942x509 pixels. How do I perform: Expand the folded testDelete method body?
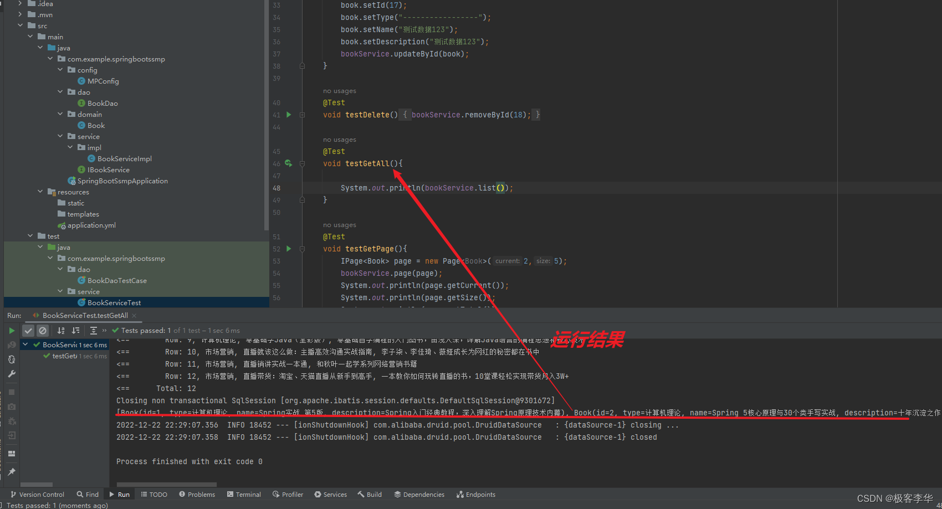click(x=303, y=115)
